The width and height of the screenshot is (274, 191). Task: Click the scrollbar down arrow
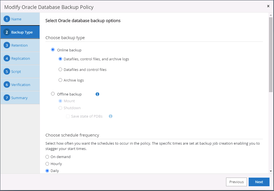pyautogui.click(x=271, y=171)
